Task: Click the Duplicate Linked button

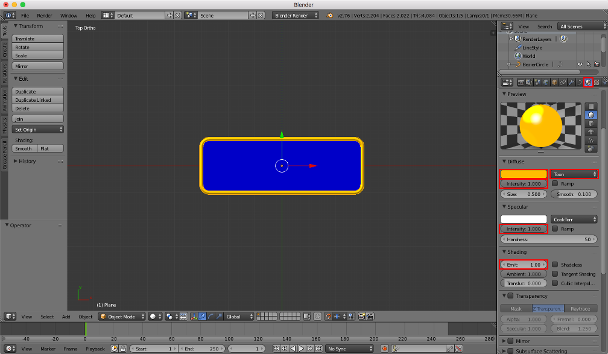Action: [x=37, y=100]
